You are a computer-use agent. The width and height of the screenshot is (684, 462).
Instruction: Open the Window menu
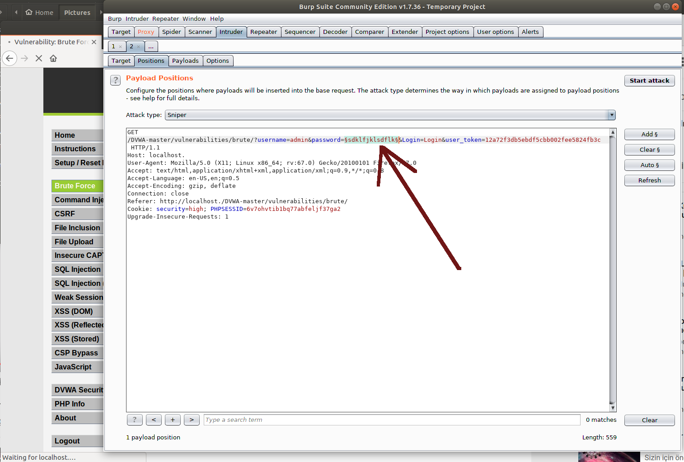[x=194, y=19]
